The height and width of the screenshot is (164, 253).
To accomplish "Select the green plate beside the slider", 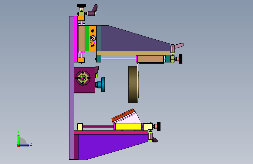I will coord(87,39).
